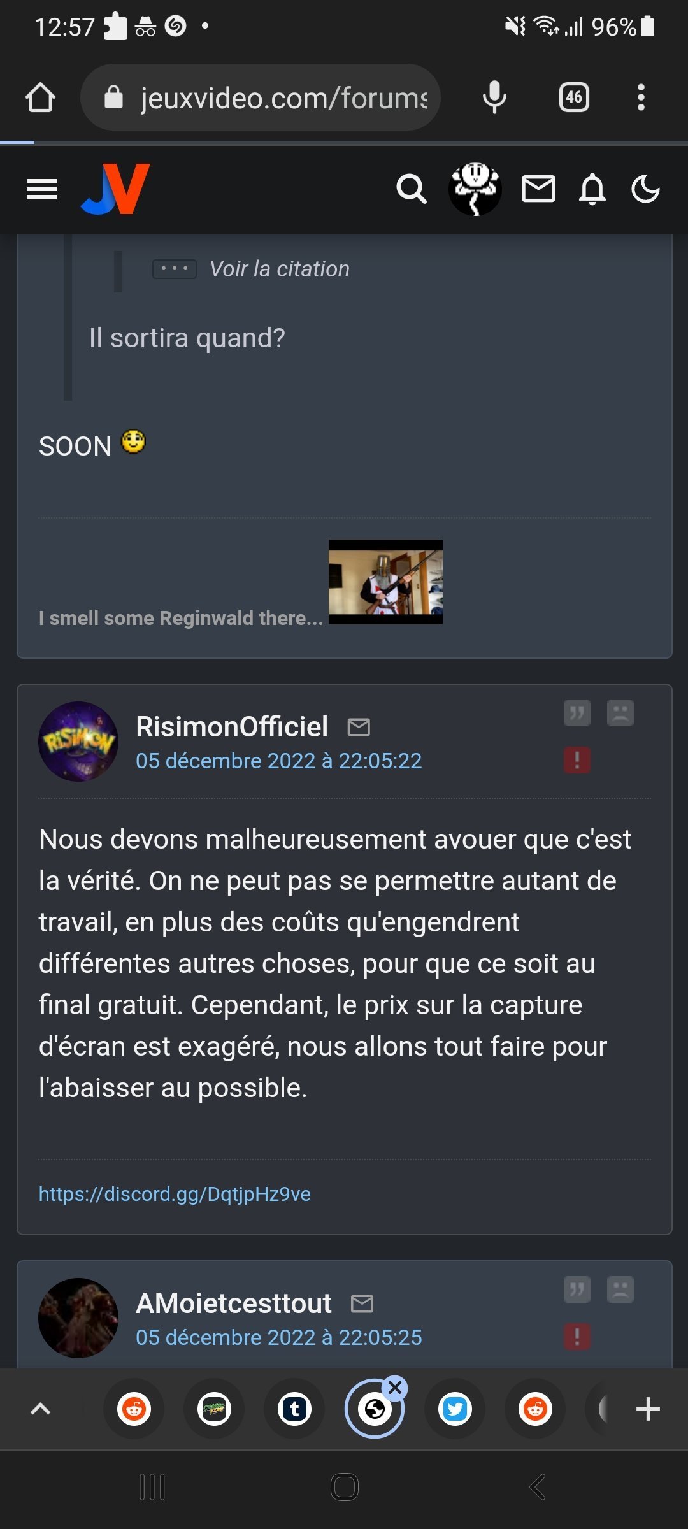688x1529 pixels.
Task: Switch to the Twitter tab
Action: (455, 1409)
